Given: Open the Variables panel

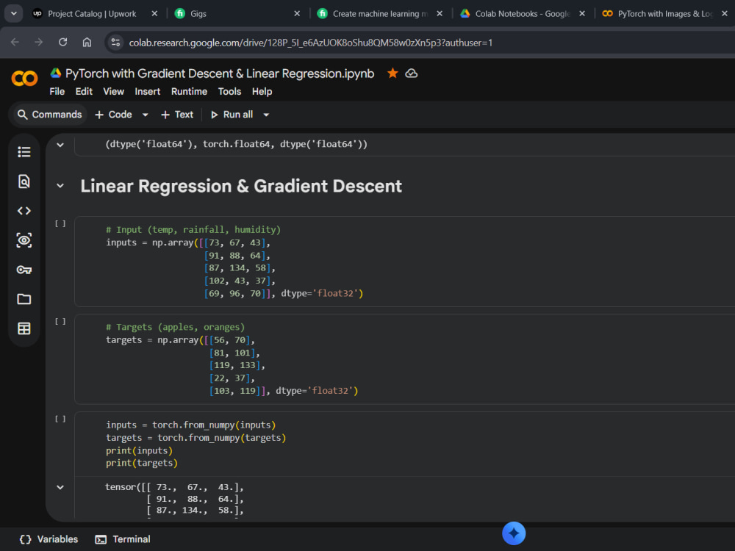Looking at the screenshot, I should (49, 539).
